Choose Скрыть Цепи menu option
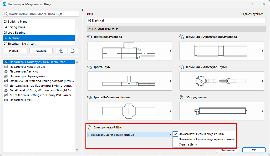 click(204, 144)
